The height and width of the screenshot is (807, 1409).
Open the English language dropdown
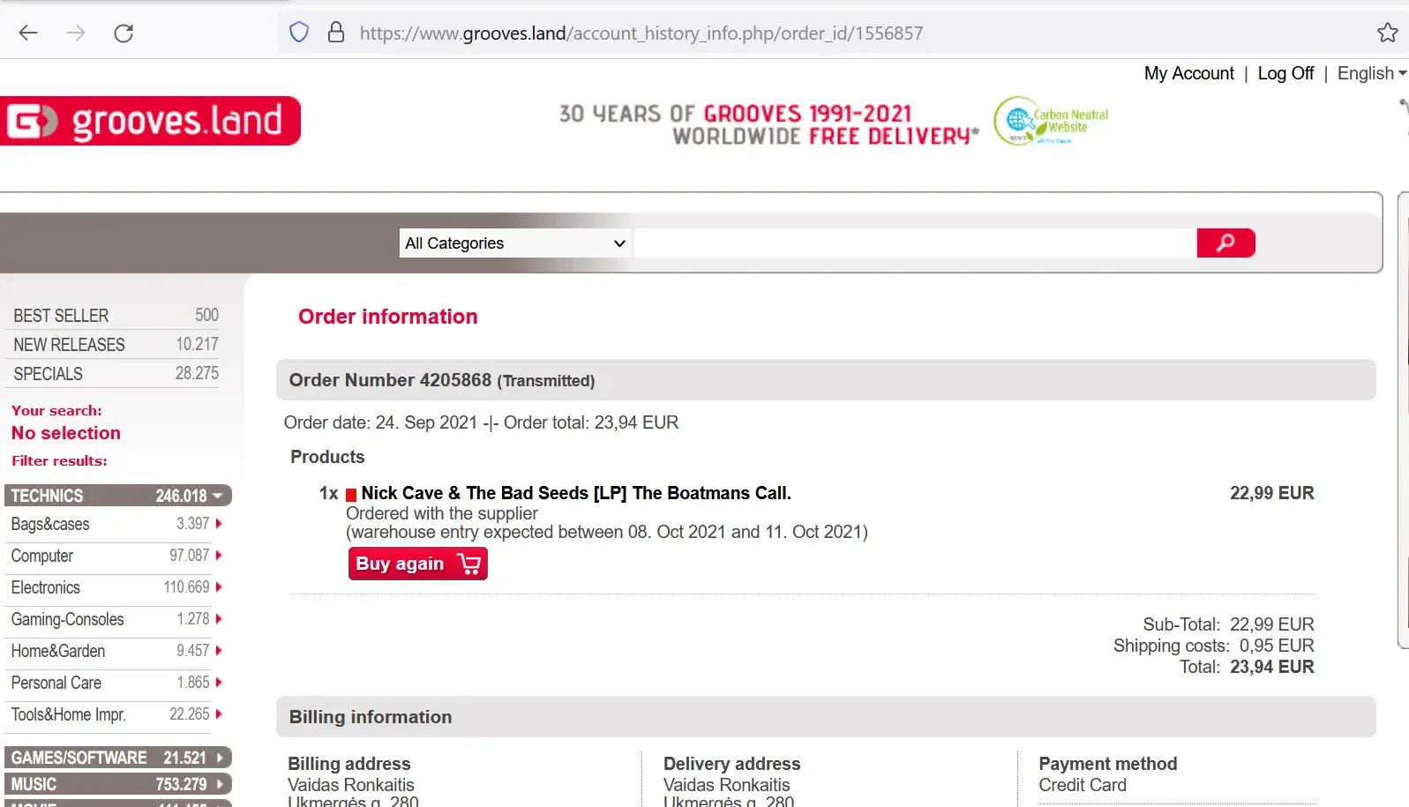tap(1372, 73)
